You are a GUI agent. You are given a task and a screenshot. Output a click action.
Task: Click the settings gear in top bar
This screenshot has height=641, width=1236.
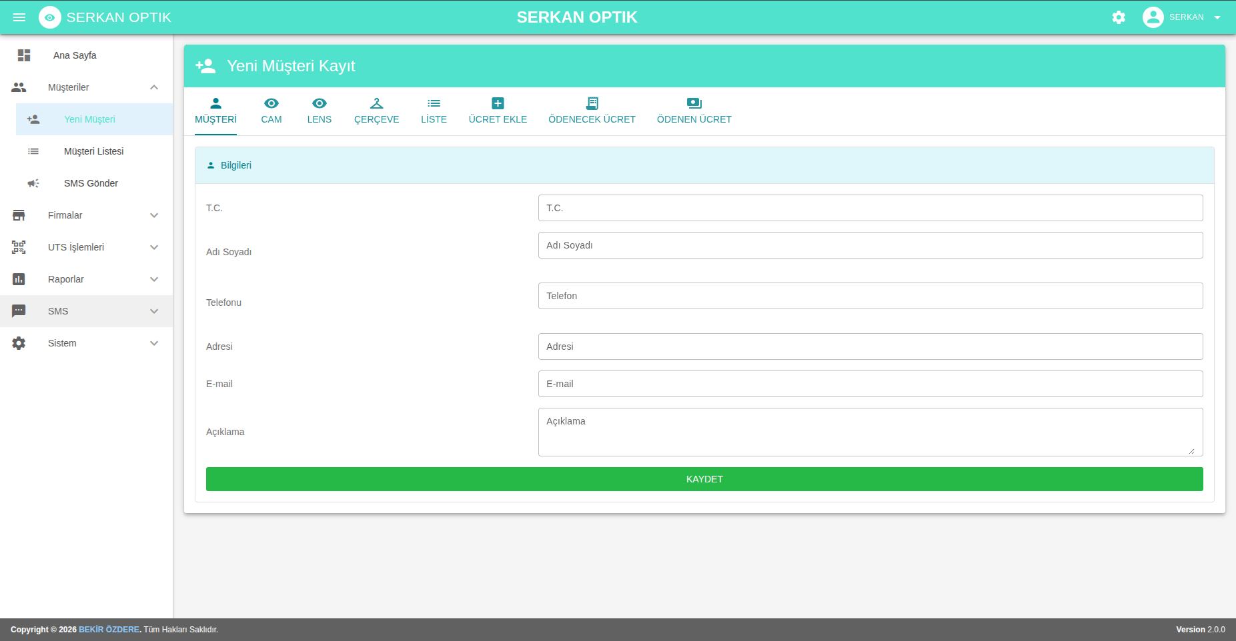(x=1119, y=17)
